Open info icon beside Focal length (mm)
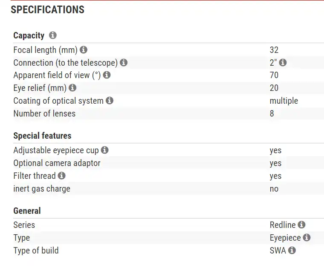This screenshot has height=268, width=324. click(x=84, y=50)
